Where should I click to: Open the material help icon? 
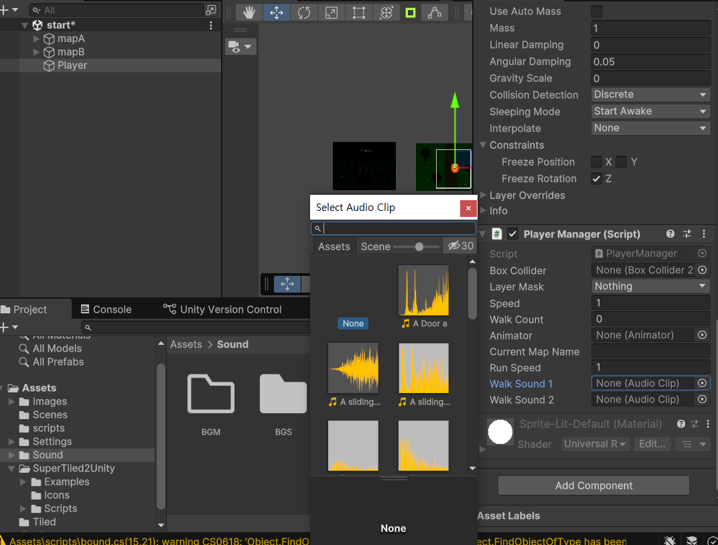click(681, 424)
